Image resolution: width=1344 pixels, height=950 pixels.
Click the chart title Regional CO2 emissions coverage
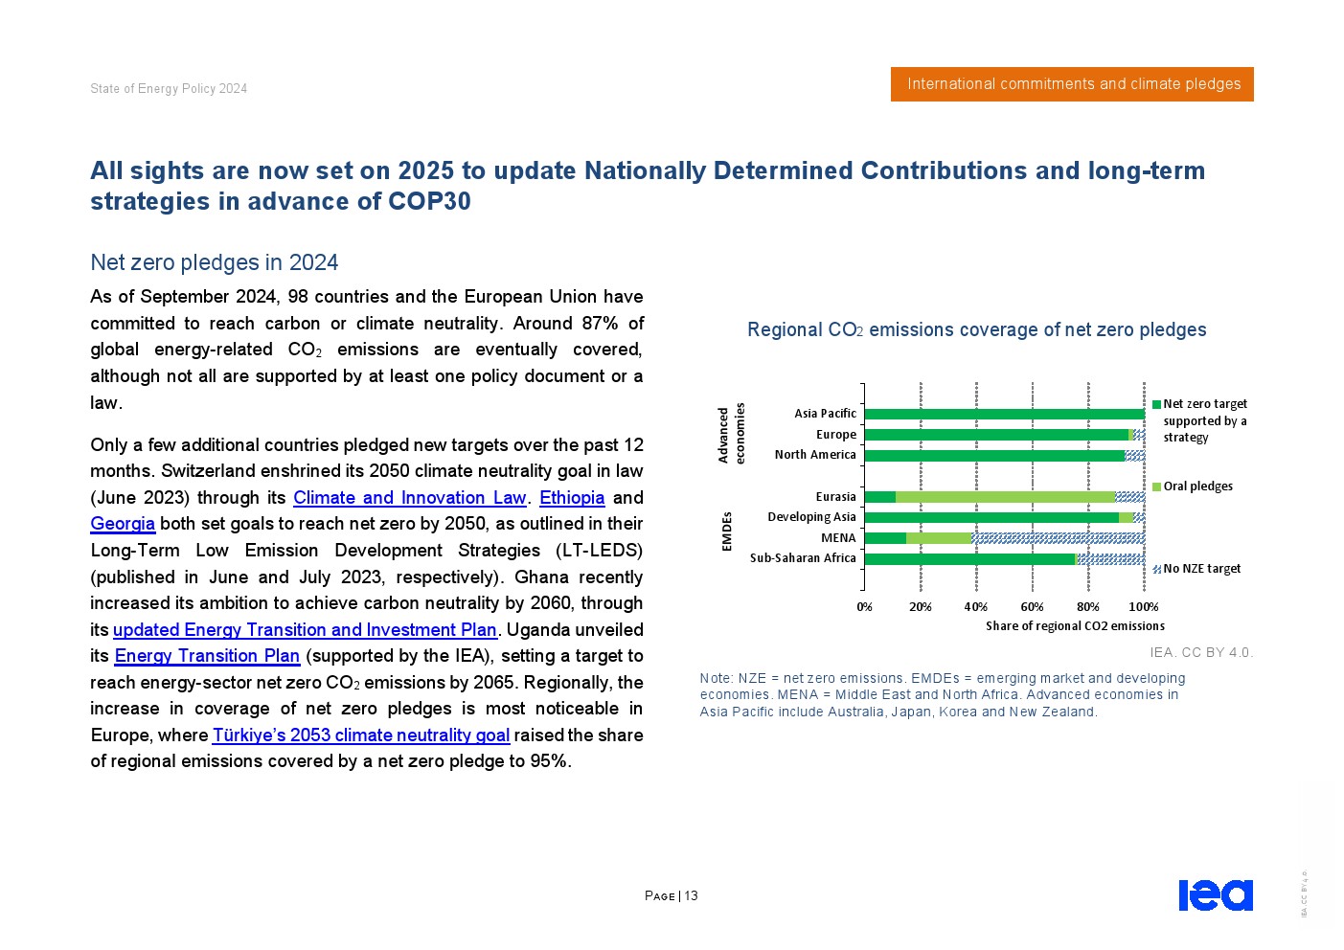[x=976, y=330]
